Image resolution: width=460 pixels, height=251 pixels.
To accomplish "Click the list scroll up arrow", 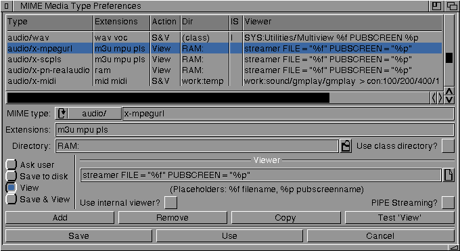I will click(449, 91).
